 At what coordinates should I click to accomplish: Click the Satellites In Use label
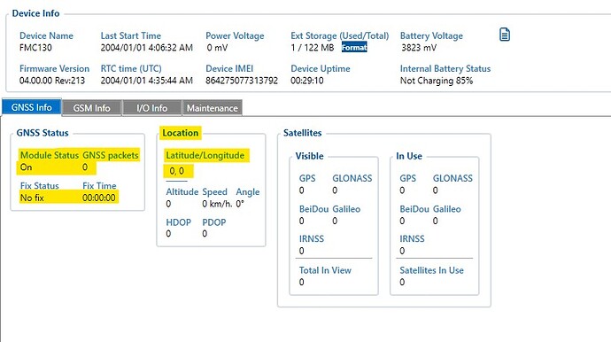(432, 270)
